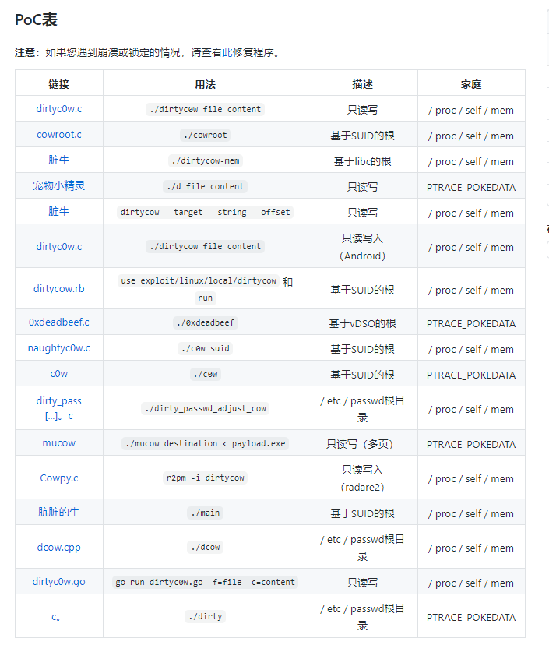The height and width of the screenshot is (652, 549).
Task: Click the 基于vDSO的根 description
Action: [x=362, y=323]
